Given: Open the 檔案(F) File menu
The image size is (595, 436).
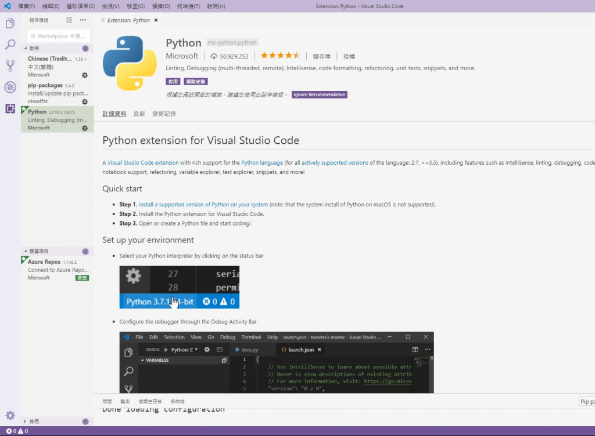Looking at the screenshot, I should [27, 6].
